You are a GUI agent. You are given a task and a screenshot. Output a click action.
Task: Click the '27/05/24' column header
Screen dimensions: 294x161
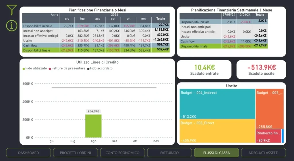[x=229, y=15]
